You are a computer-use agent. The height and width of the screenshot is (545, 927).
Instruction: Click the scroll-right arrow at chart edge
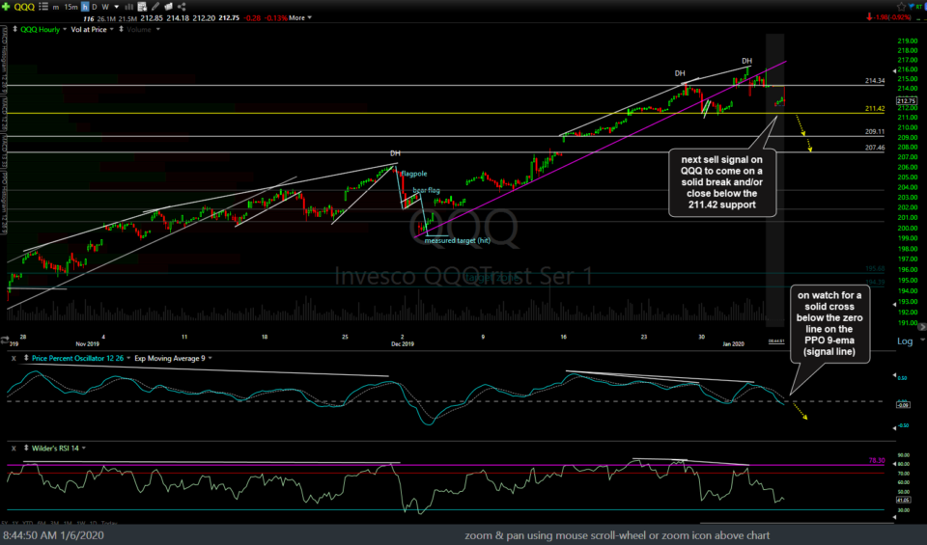921,327
